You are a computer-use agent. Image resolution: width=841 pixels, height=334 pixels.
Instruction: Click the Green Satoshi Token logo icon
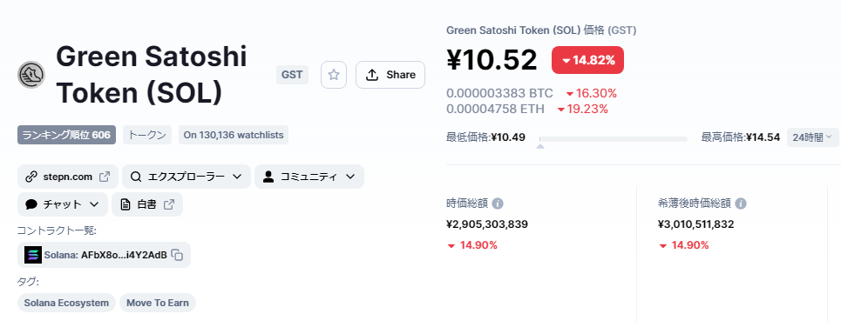[31, 75]
